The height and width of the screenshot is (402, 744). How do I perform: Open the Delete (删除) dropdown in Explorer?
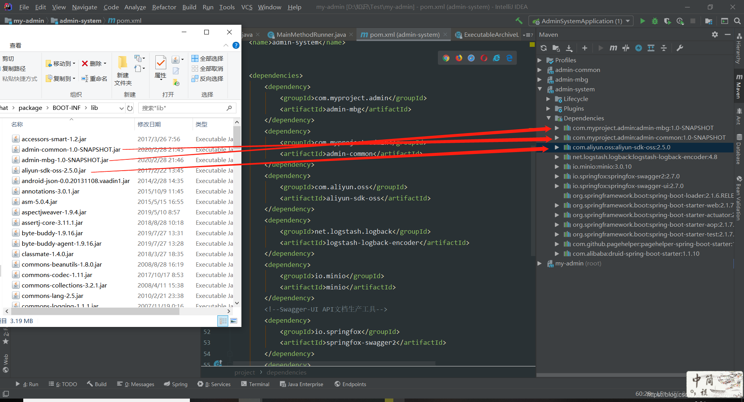94,63
